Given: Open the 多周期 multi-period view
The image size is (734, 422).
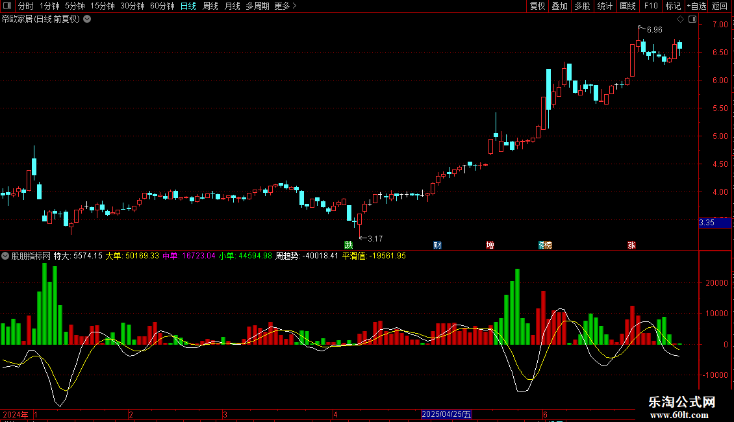Looking at the screenshot, I should (257, 6).
